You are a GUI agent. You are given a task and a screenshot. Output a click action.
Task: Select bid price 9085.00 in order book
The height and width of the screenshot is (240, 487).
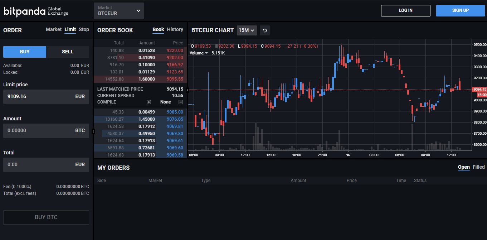tap(175, 112)
